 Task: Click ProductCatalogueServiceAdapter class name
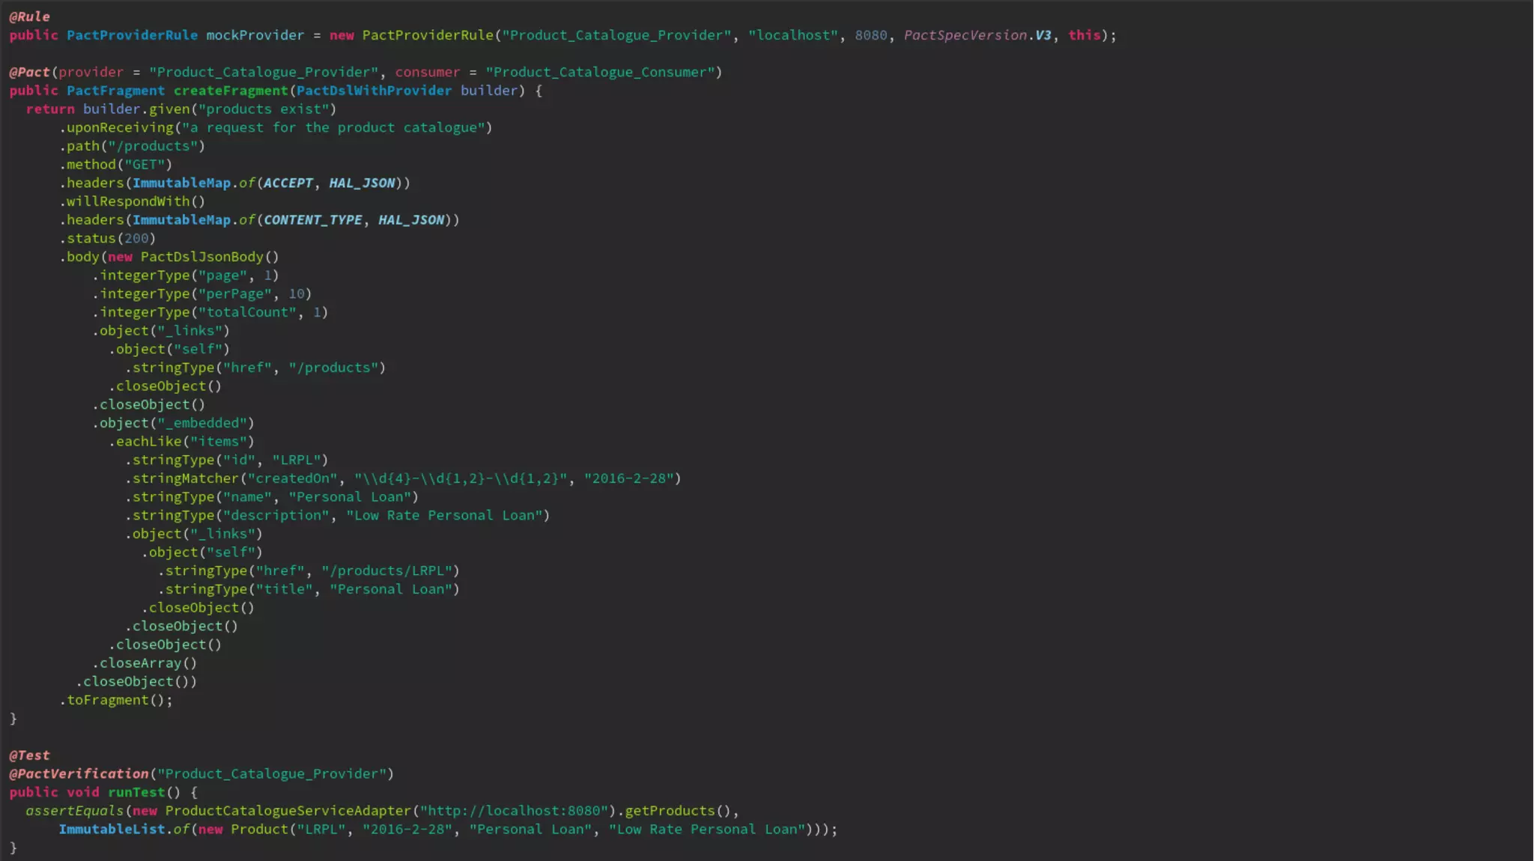click(x=288, y=811)
